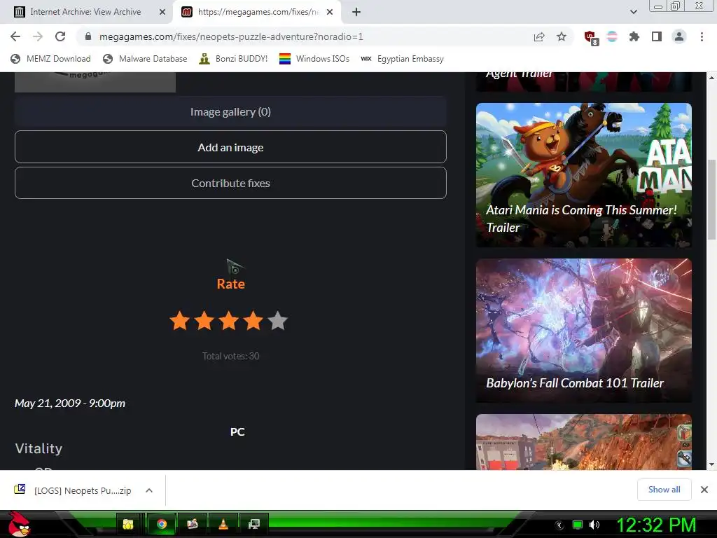Toggle the browser side panel
The width and height of the screenshot is (717, 538).
(x=657, y=36)
